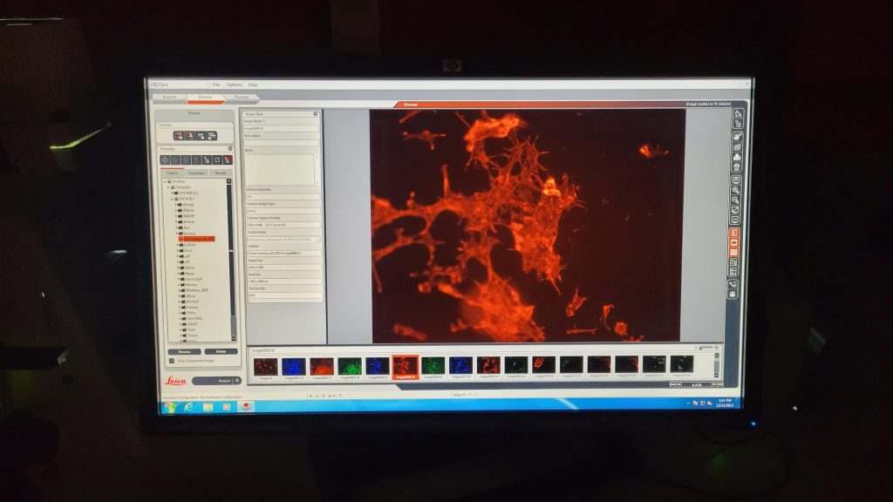Viewport: 893px width, 502px height.
Task: Open File Explorer from the taskbar
Action: (x=208, y=408)
